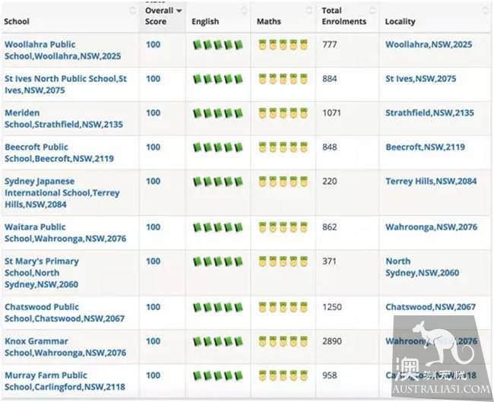The height and width of the screenshot is (402, 494).
Task: Click English book rating icons for Knox Grammar
Action: pyautogui.click(x=218, y=341)
